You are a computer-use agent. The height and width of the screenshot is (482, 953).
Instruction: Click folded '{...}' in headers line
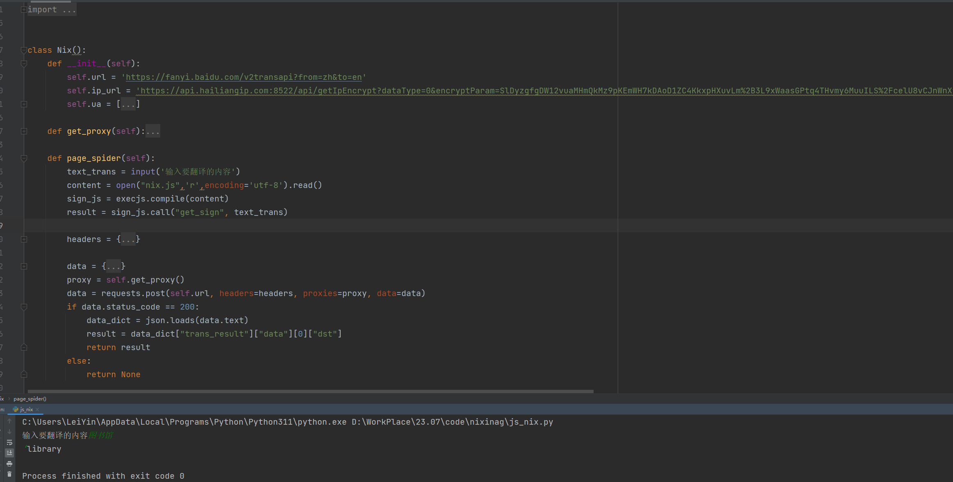point(128,239)
